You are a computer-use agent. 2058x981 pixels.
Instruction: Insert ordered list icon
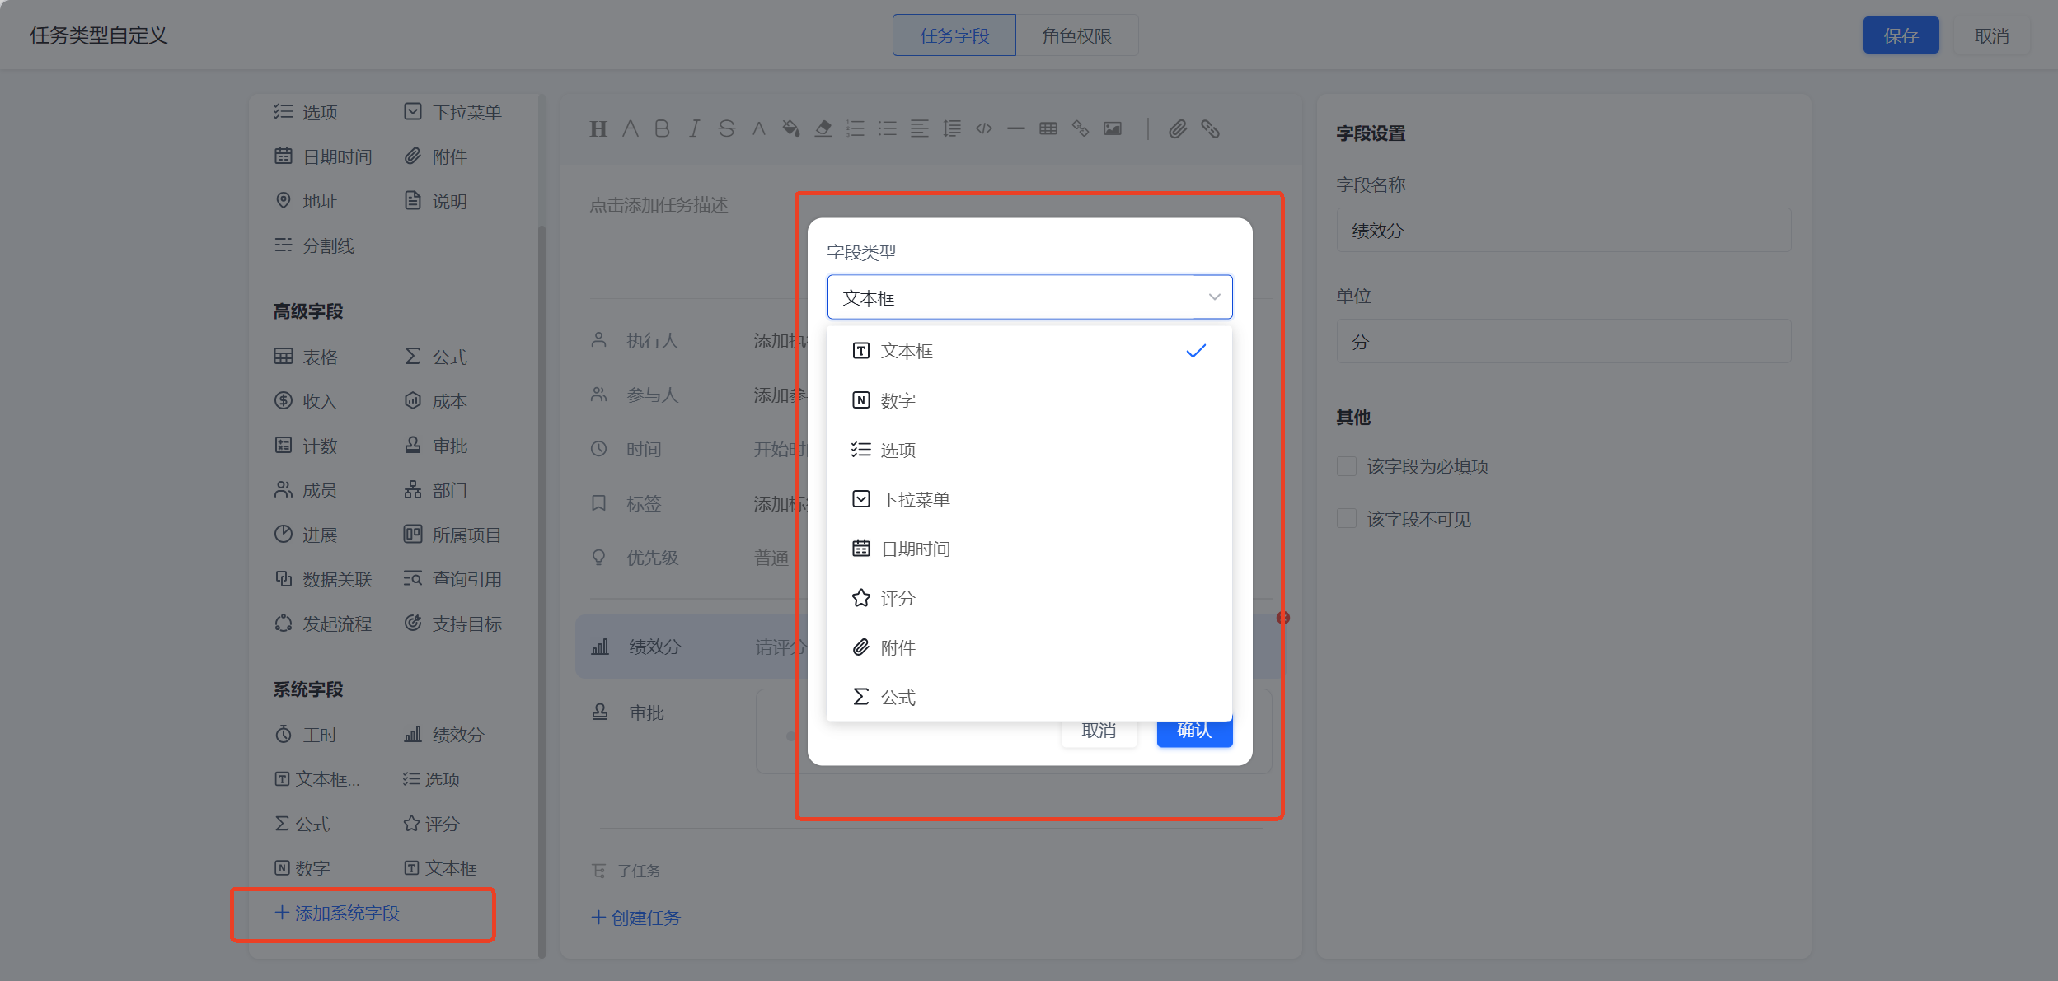tap(856, 128)
